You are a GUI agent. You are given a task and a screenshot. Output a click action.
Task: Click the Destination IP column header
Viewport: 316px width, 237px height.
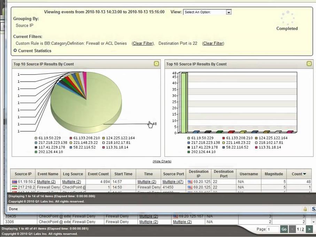(199, 174)
